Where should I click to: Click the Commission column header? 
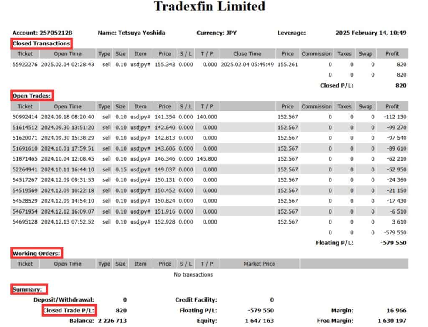(316, 54)
